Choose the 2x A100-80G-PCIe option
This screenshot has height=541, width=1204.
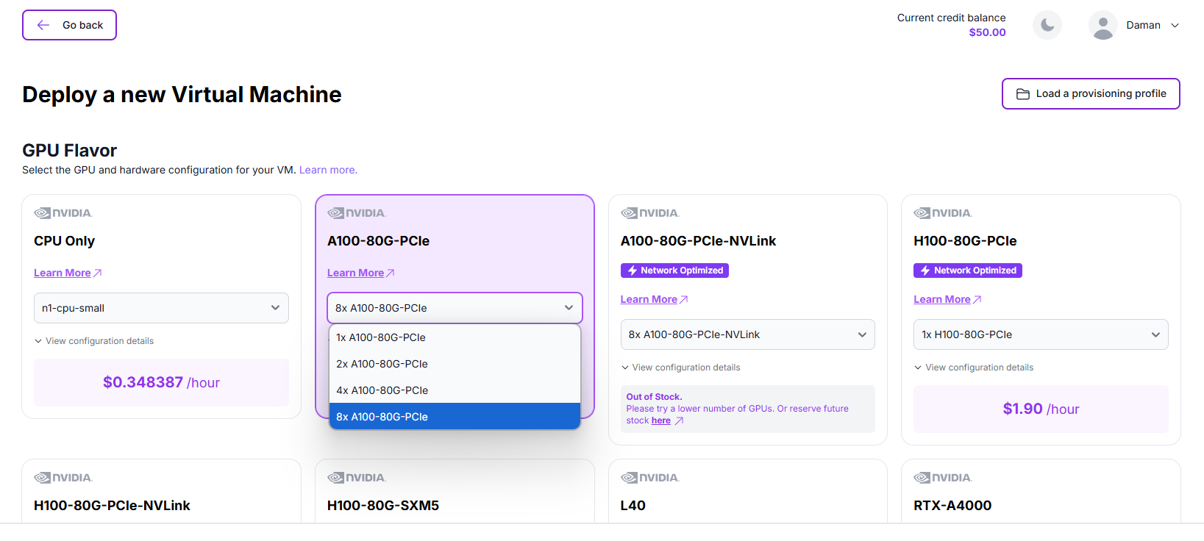click(x=455, y=364)
